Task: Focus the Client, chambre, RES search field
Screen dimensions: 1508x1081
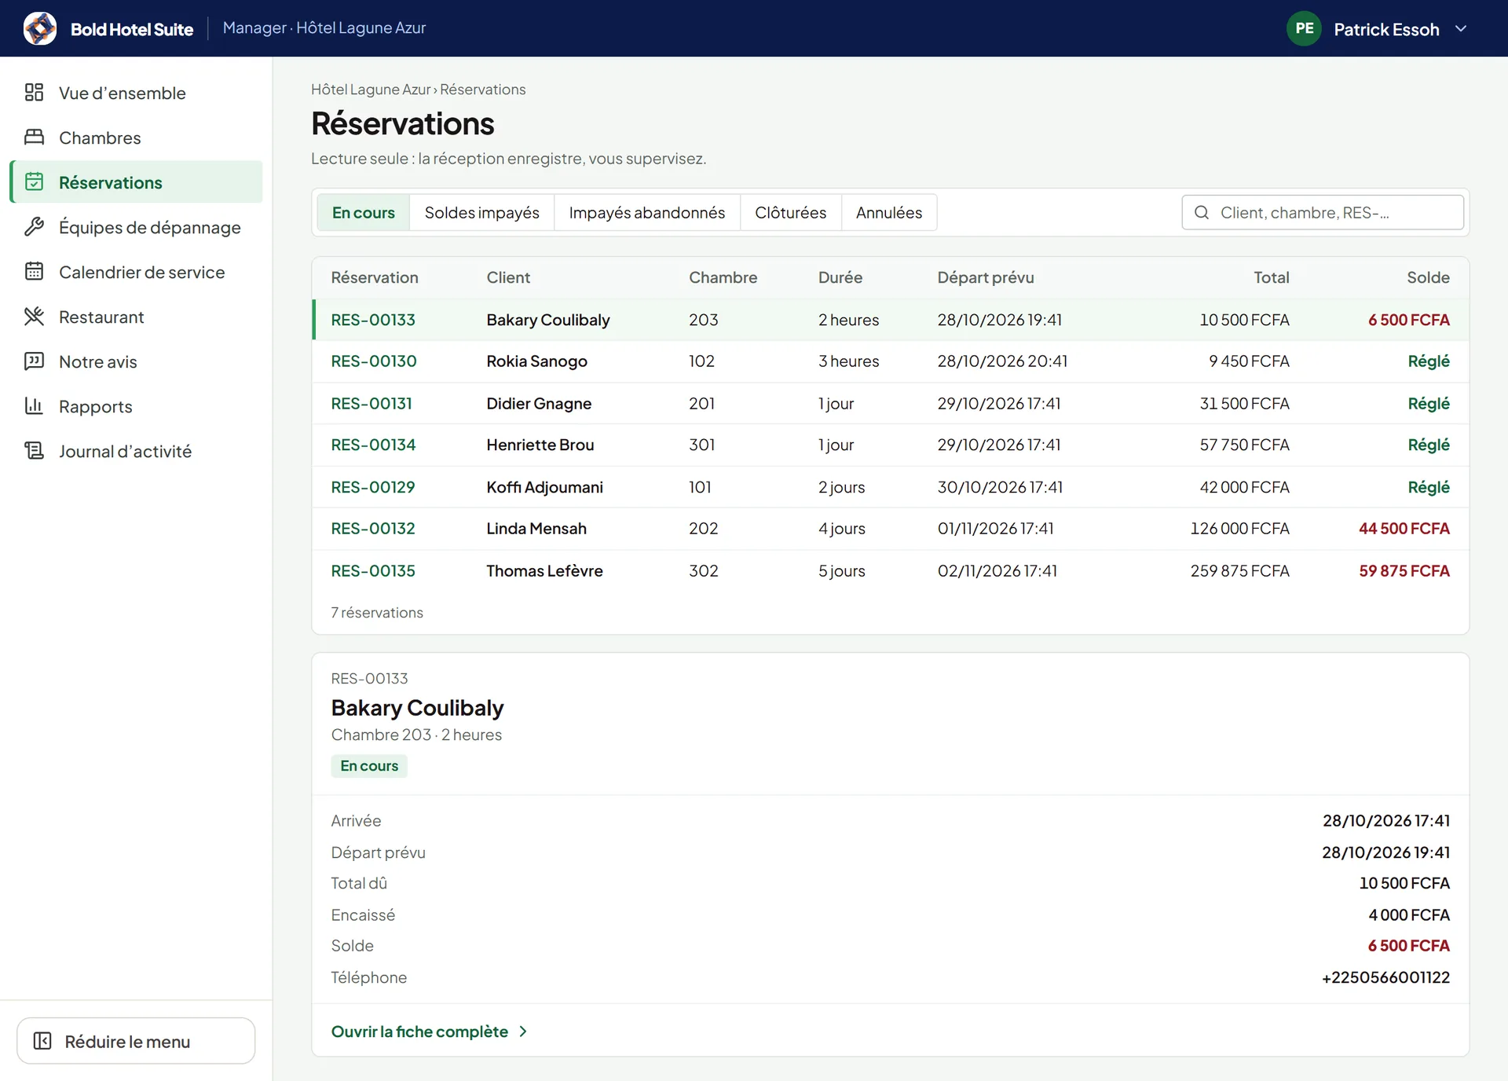Action: coord(1323,212)
